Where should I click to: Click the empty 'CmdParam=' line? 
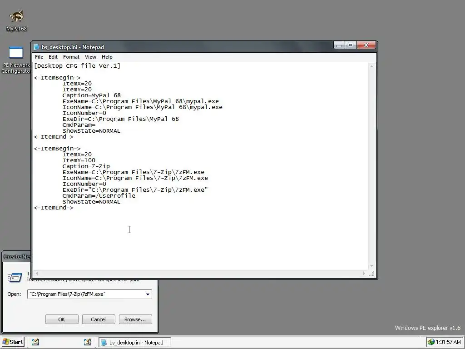(x=79, y=125)
